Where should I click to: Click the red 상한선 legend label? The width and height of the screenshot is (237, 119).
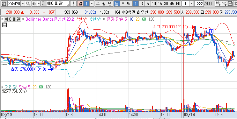(x=82, y=19)
